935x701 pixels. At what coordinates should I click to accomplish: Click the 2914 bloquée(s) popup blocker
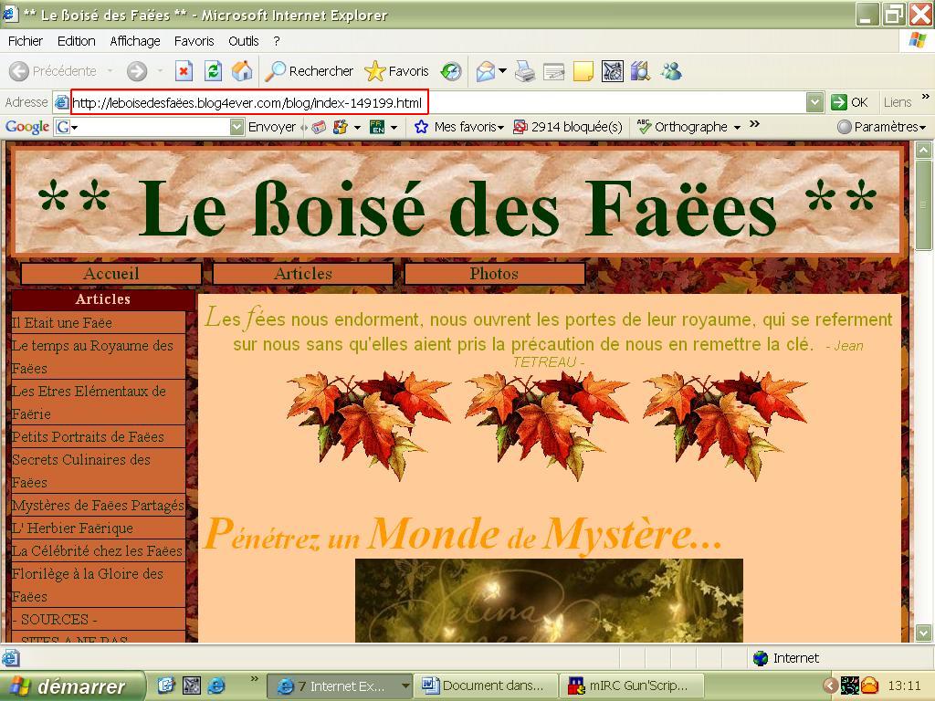[568, 127]
